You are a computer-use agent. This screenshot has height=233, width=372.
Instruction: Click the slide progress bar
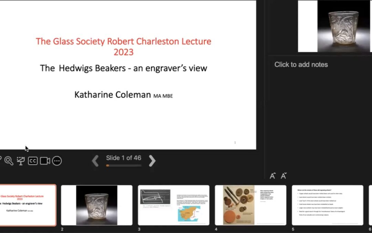pyautogui.click(x=124, y=166)
